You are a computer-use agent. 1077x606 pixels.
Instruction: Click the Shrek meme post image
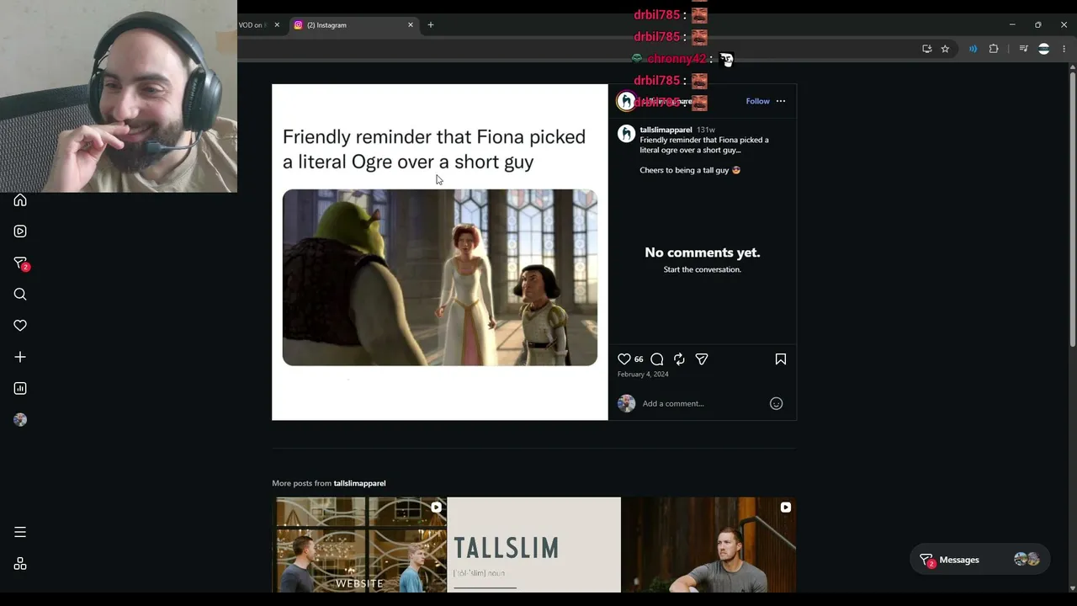440,252
